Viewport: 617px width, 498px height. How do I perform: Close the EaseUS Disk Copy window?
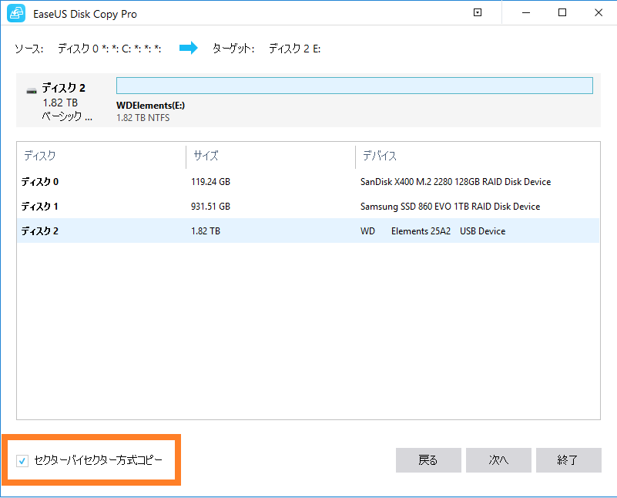point(599,12)
